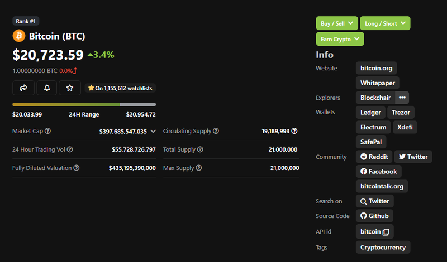Viewport: 447px width, 262px height.
Task: Open the Buy / Sell dropdown
Action: point(337,23)
